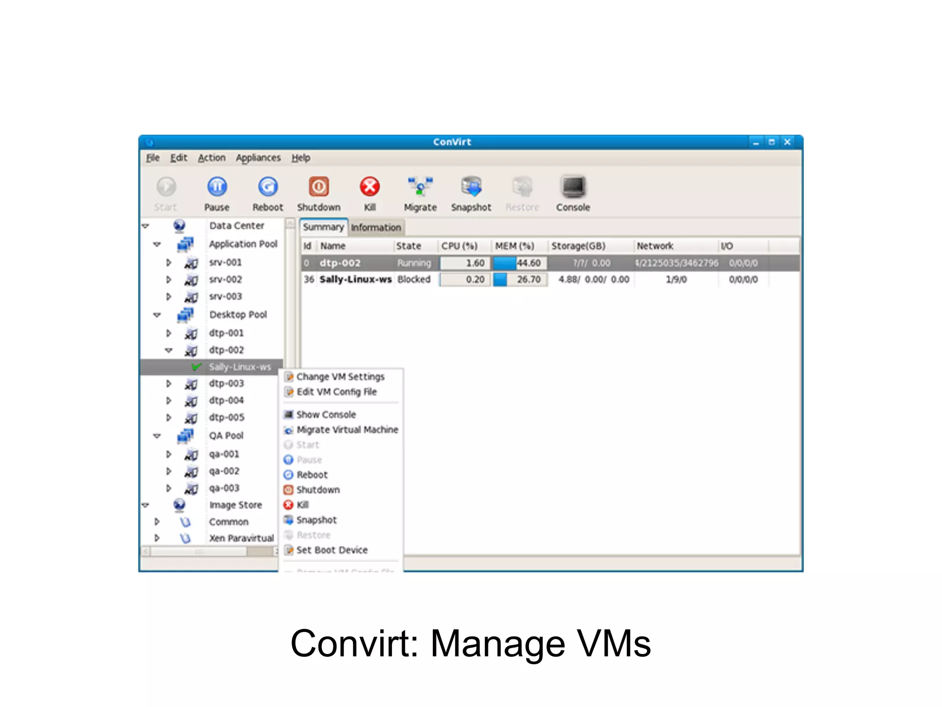This screenshot has width=942, height=707.
Task: Click the Migrate toolbar icon
Action: click(x=420, y=187)
